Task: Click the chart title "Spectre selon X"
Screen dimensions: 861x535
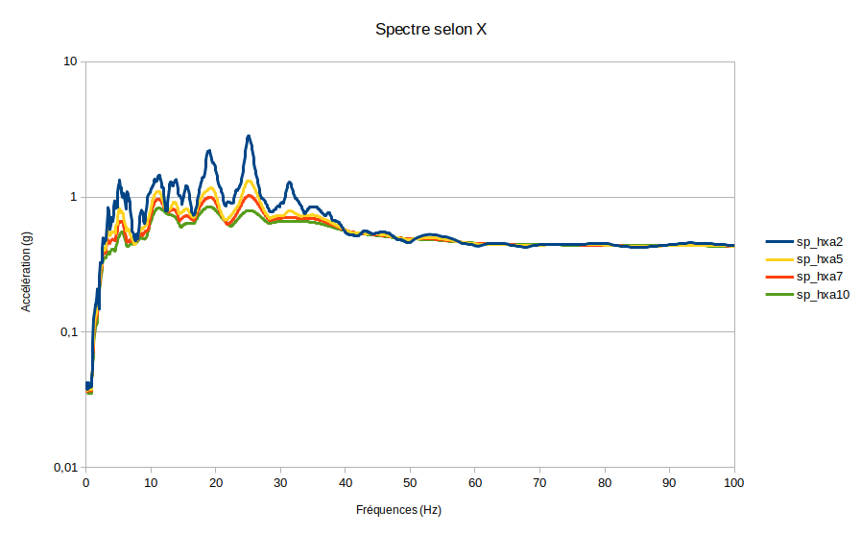Action: [x=430, y=30]
